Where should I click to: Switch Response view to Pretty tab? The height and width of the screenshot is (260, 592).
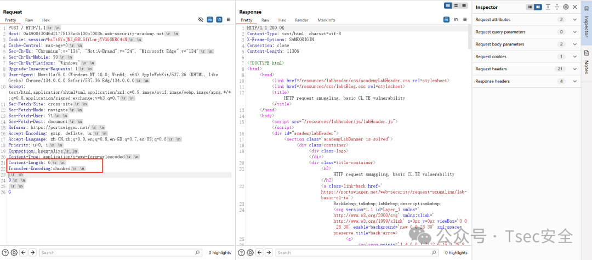(247, 20)
